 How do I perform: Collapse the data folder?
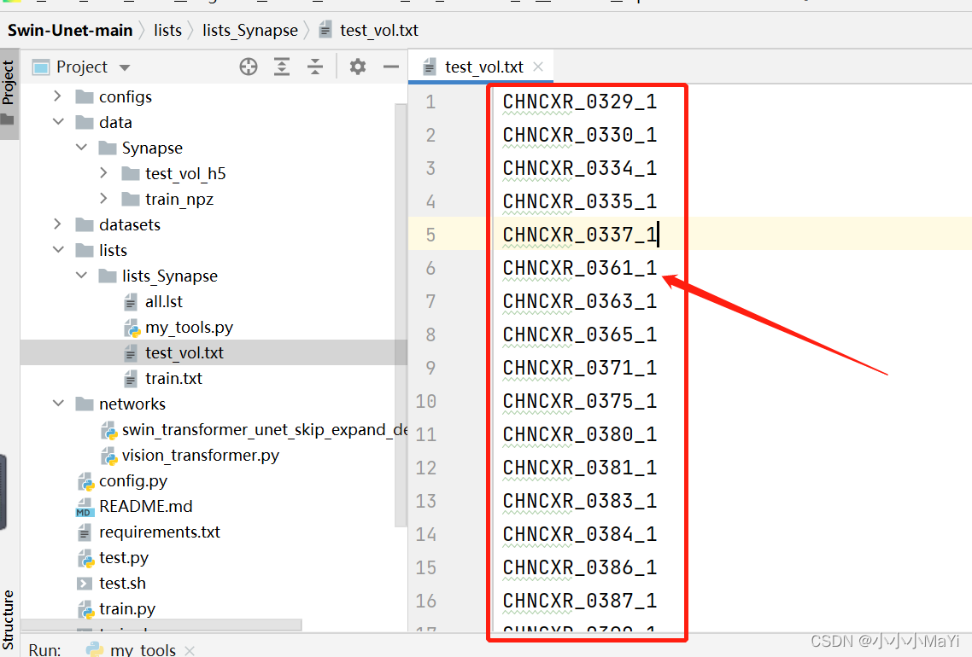(58, 121)
